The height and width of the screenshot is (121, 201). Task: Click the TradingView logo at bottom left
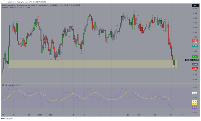pyautogui.click(x=7, y=119)
